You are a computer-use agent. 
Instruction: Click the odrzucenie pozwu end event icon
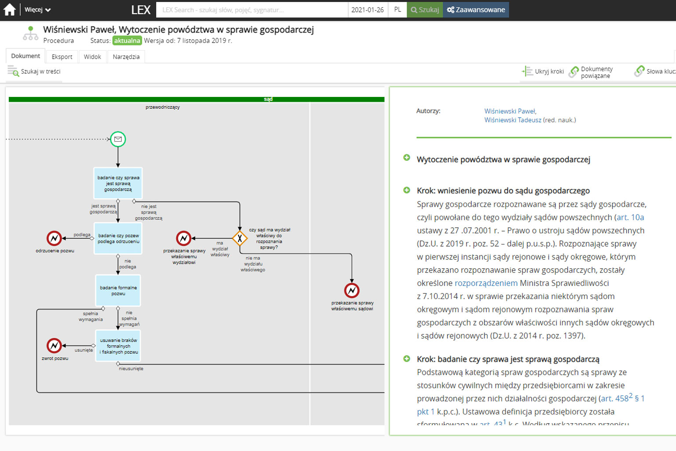tap(54, 238)
